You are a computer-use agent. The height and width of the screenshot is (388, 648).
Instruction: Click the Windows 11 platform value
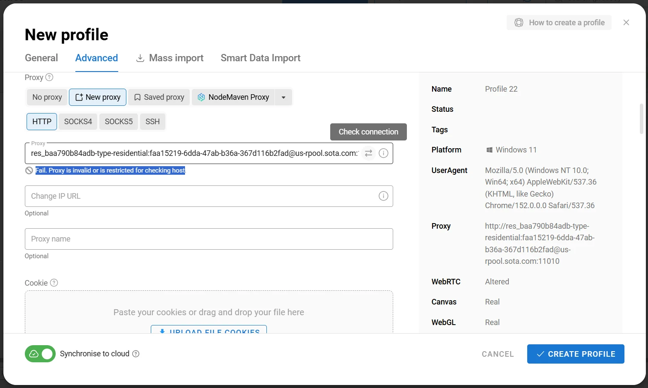pyautogui.click(x=511, y=150)
